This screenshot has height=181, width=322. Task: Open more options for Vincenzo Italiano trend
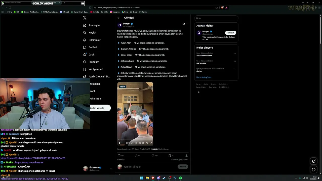tap(235, 54)
